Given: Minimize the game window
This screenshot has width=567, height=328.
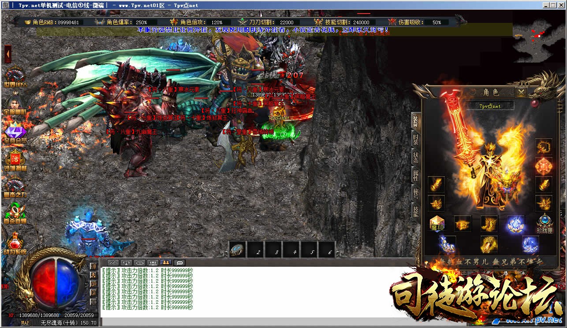Looking at the screenshot, I should pos(545,5).
